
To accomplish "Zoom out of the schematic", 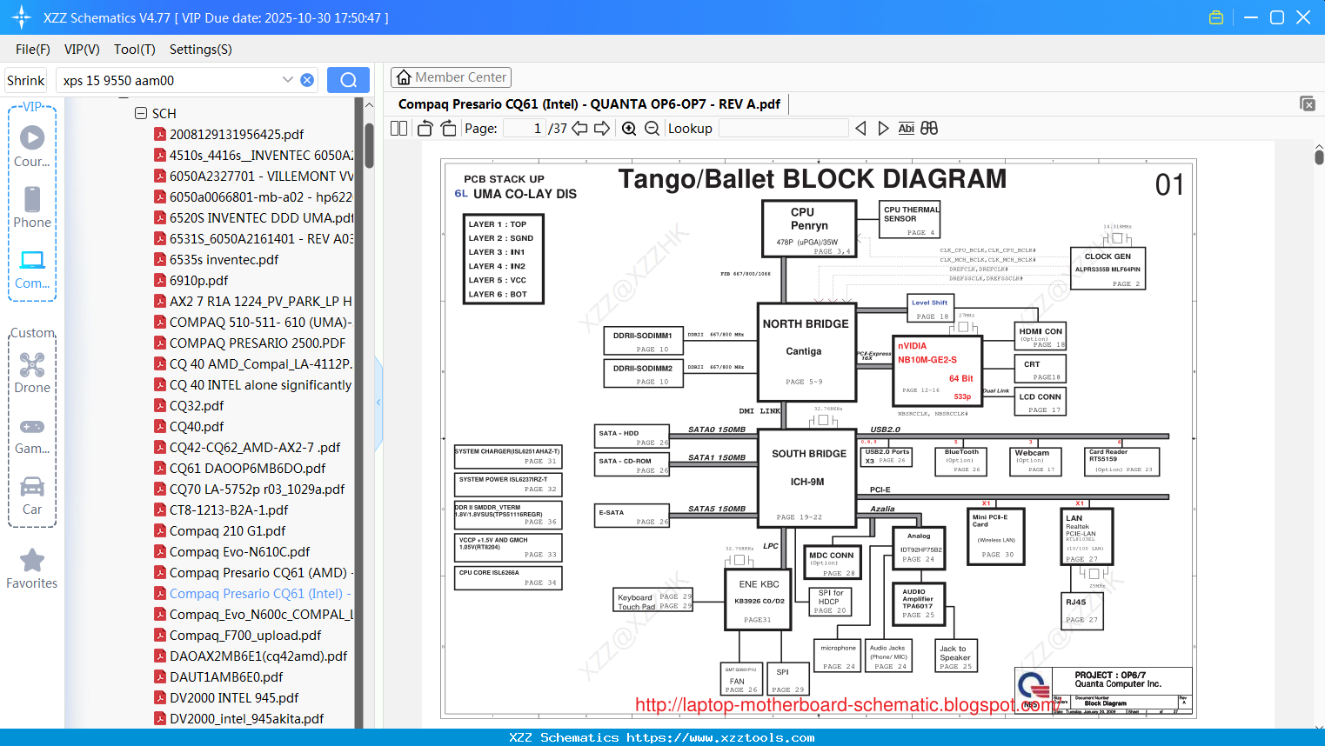I will coord(652,128).
